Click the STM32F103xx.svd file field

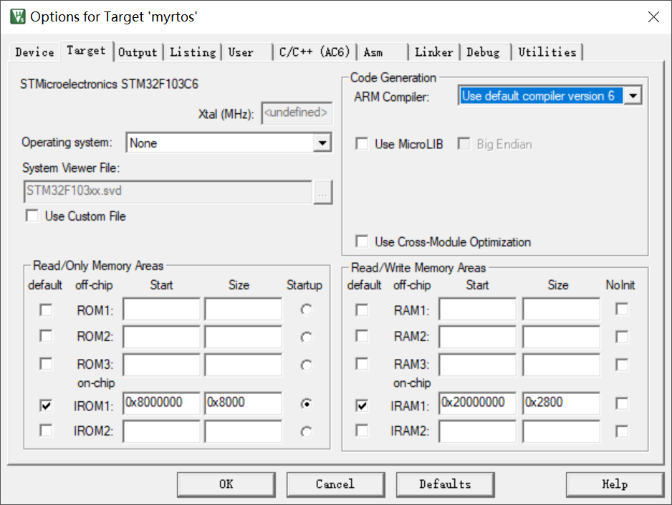(168, 191)
